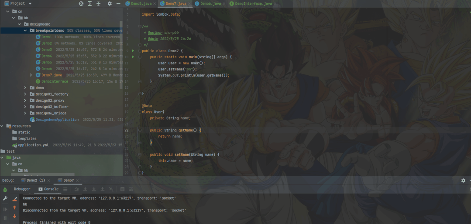Close the Demo2 (1) debug session tab
Image resolution: width=471 pixels, height=224 pixels.
point(48,181)
